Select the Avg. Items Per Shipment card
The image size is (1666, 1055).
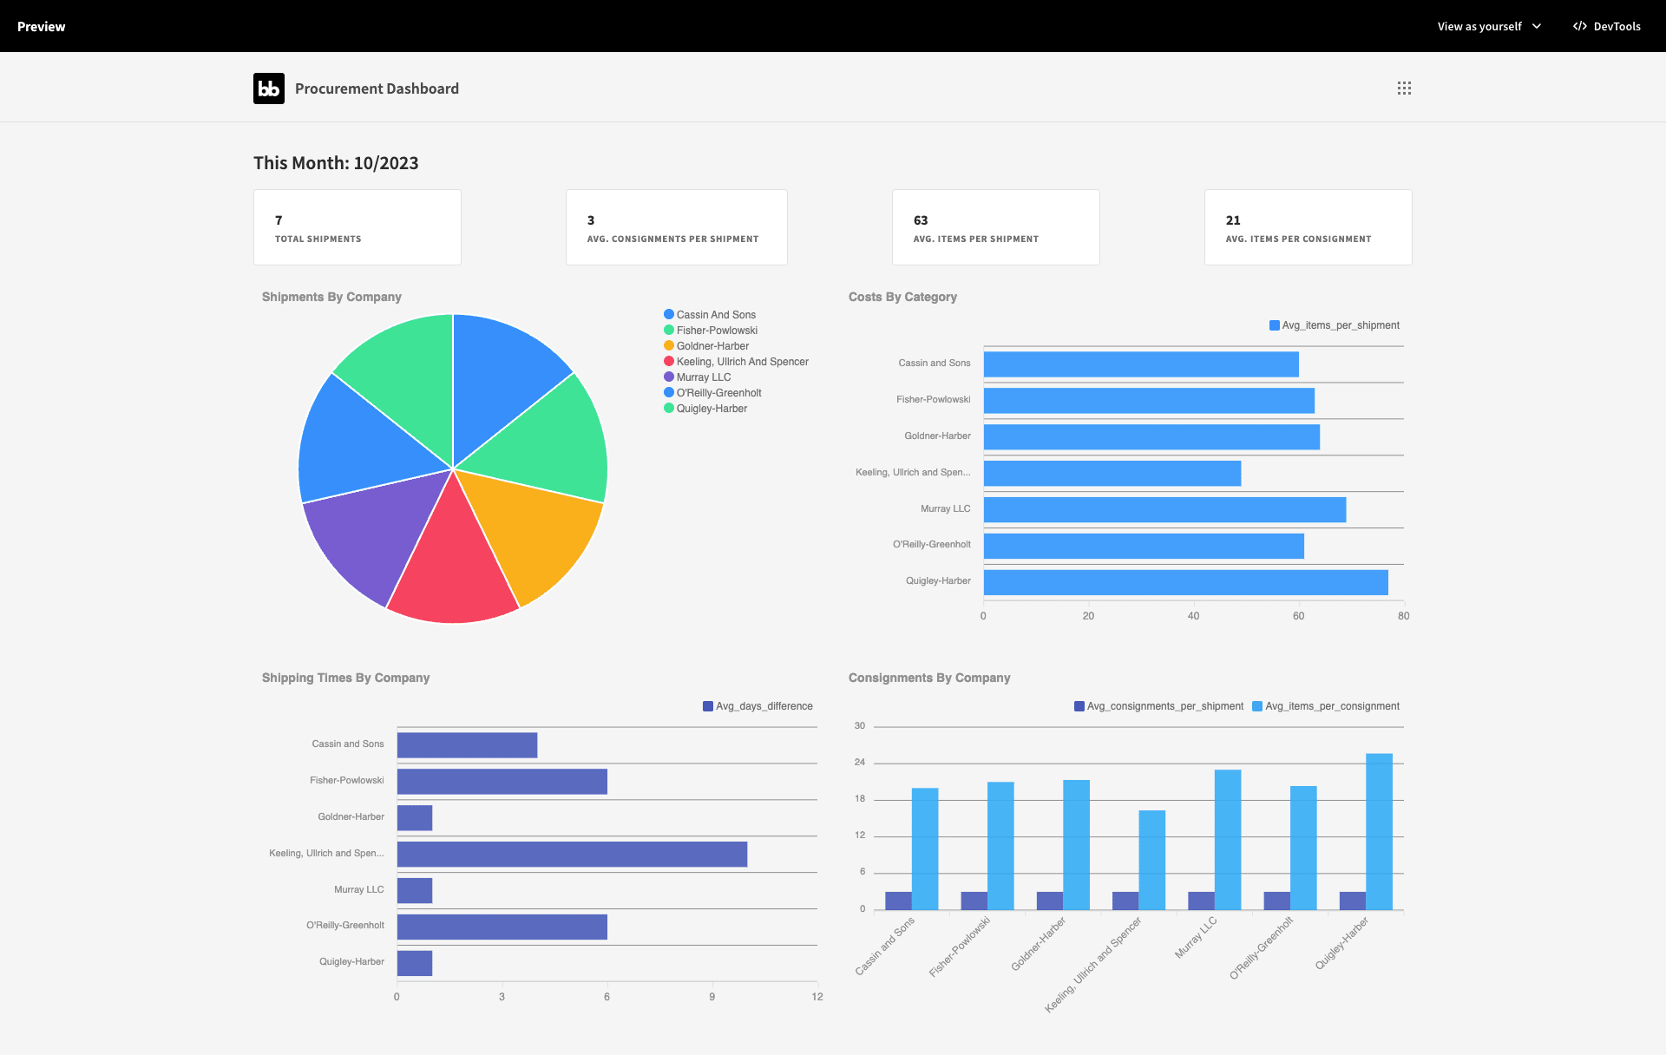[x=996, y=227]
